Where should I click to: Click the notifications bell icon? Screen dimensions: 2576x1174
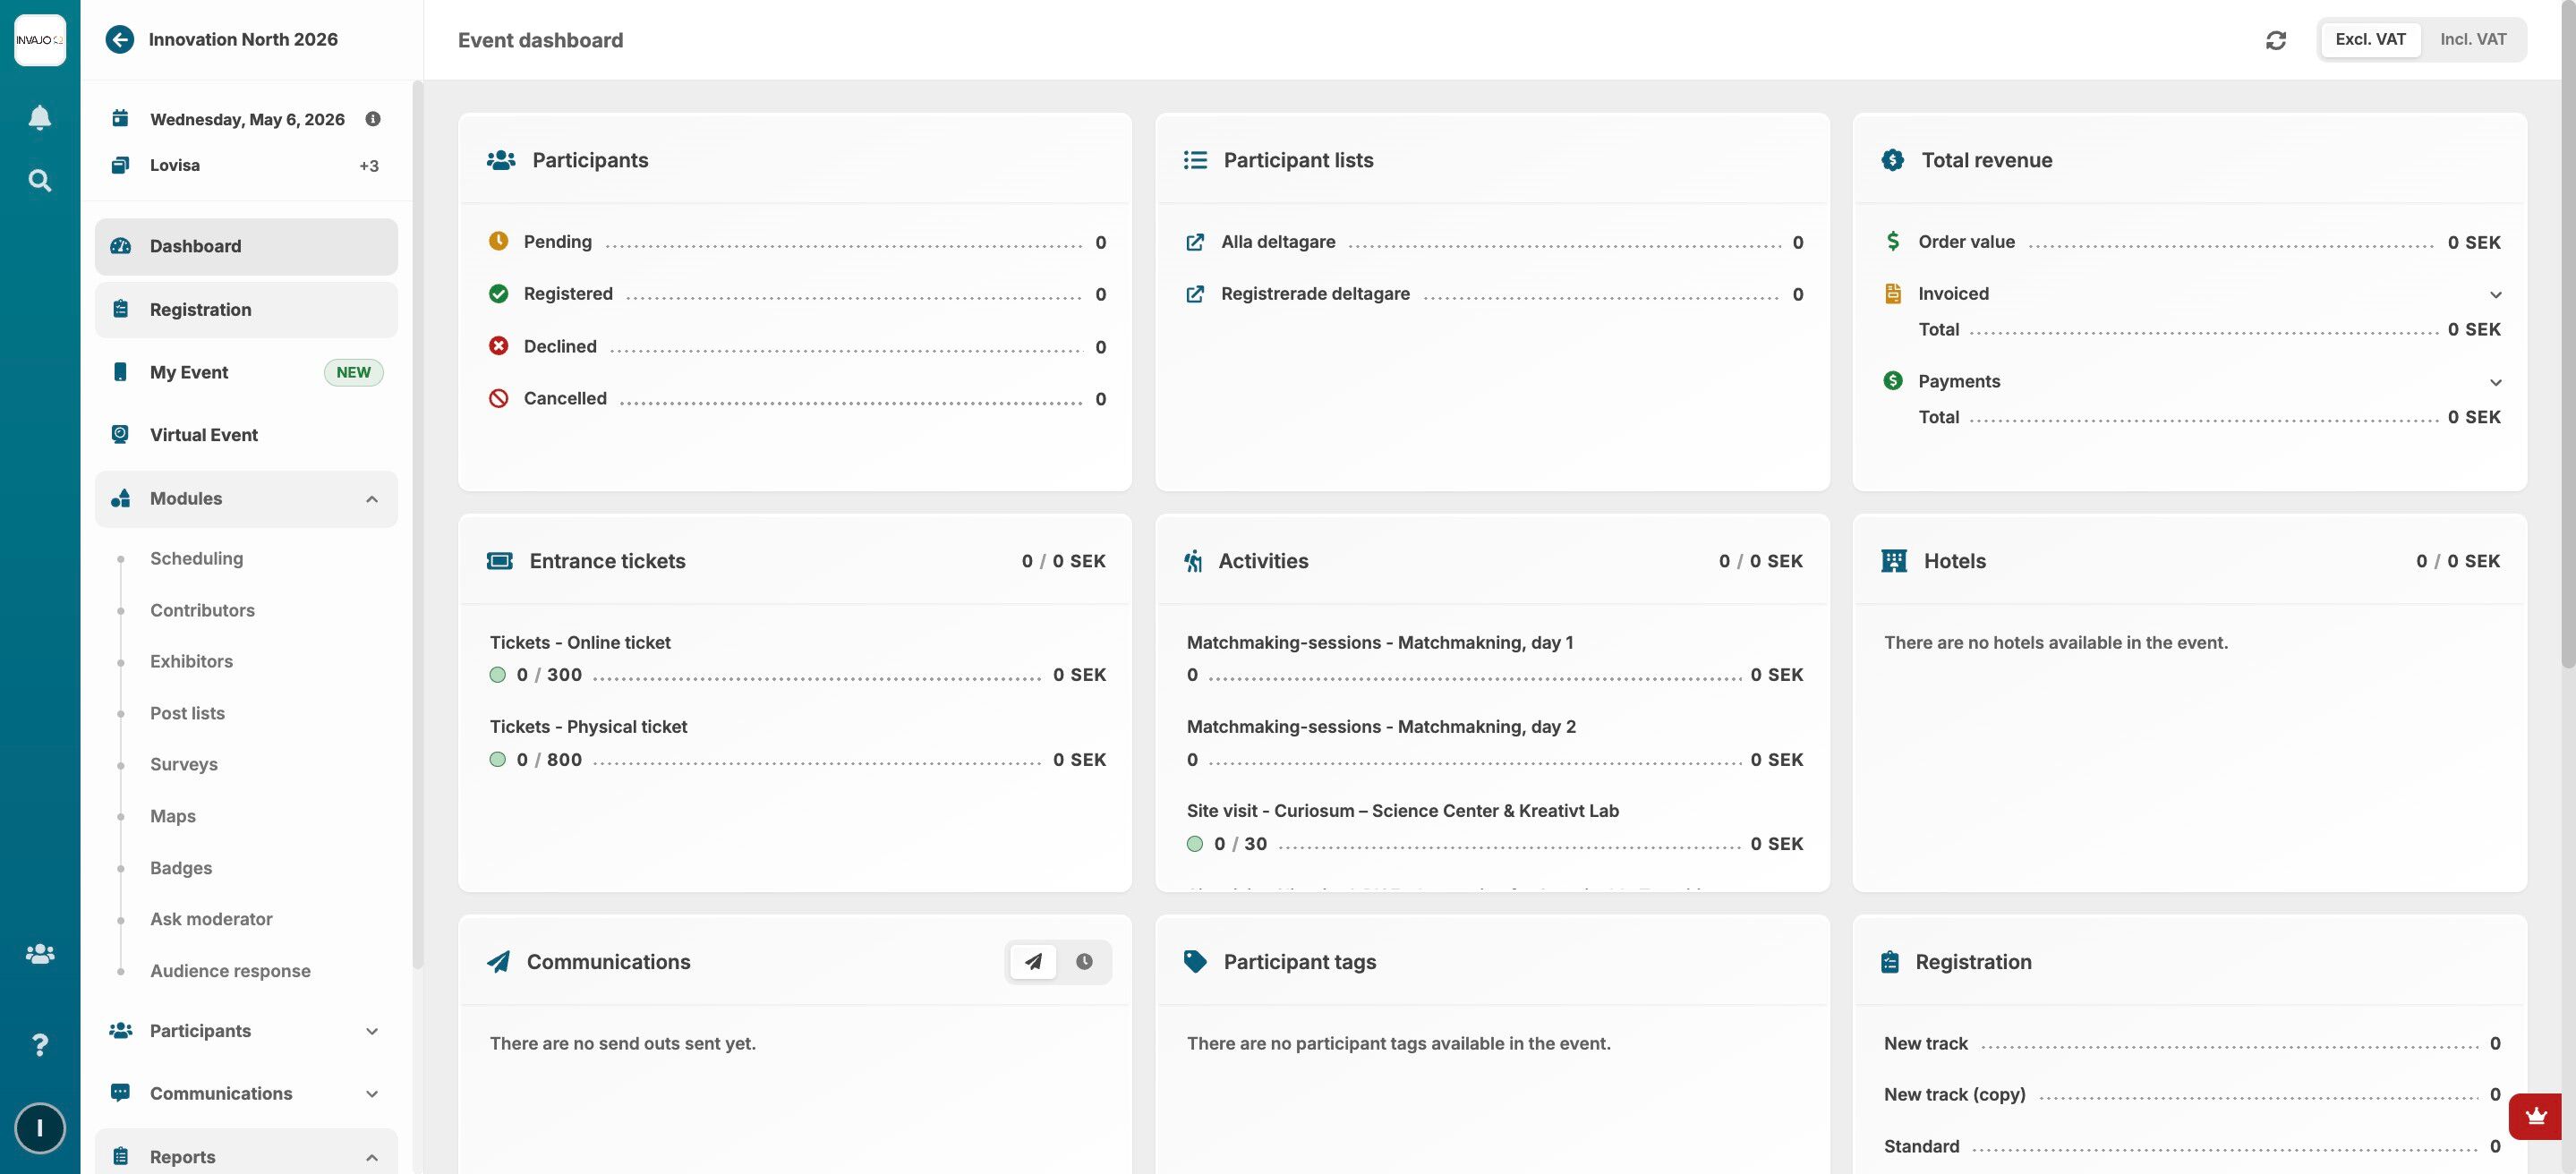click(39, 118)
